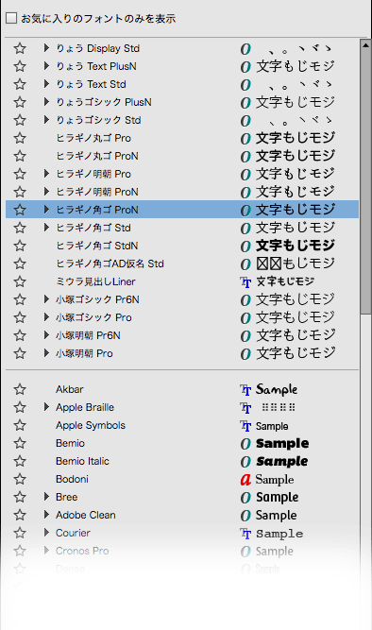The image size is (372, 630).
Task: Click OpenType icon for Adobe Clean
Action: click(245, 516)
